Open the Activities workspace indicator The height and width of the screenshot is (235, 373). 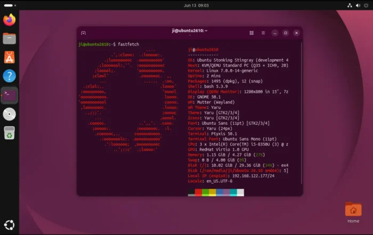coord(10,5)
